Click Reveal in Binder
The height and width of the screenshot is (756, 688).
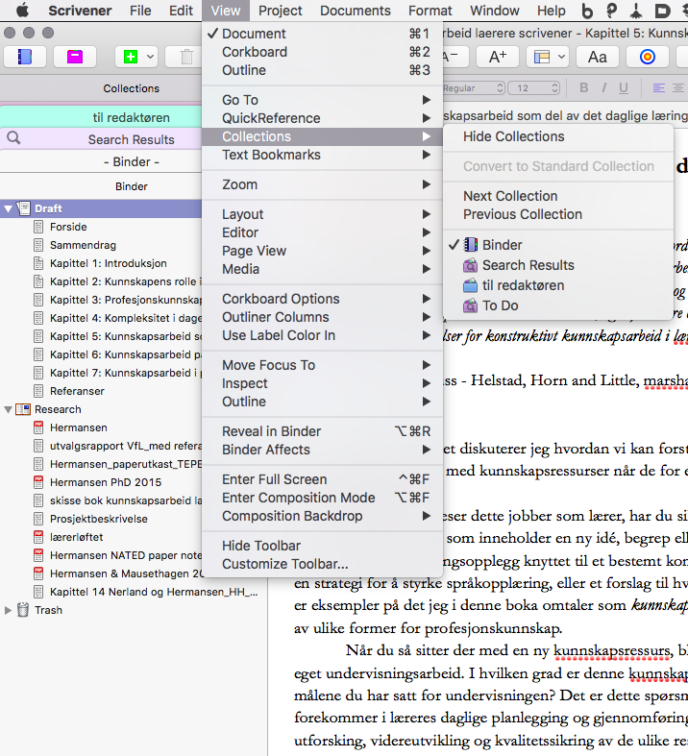322,431
